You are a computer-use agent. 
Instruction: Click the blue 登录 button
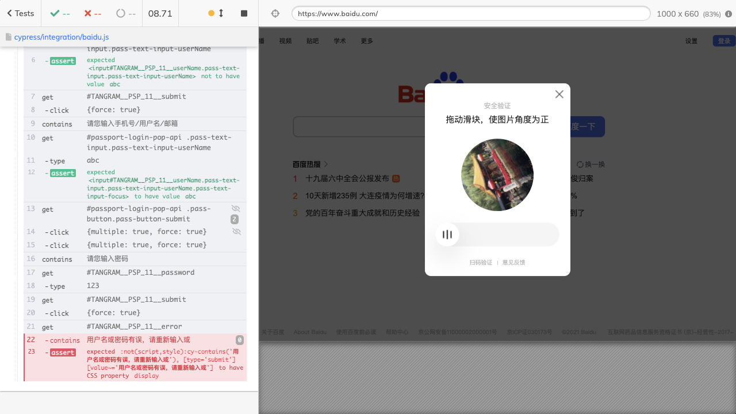[x=724, y=41]
